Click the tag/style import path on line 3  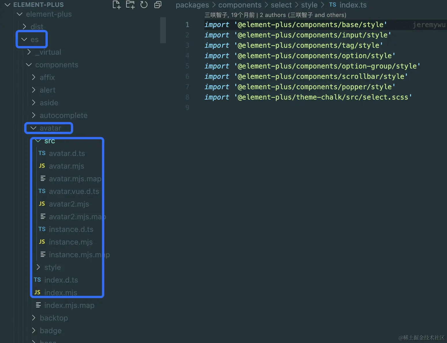point(308,45)
